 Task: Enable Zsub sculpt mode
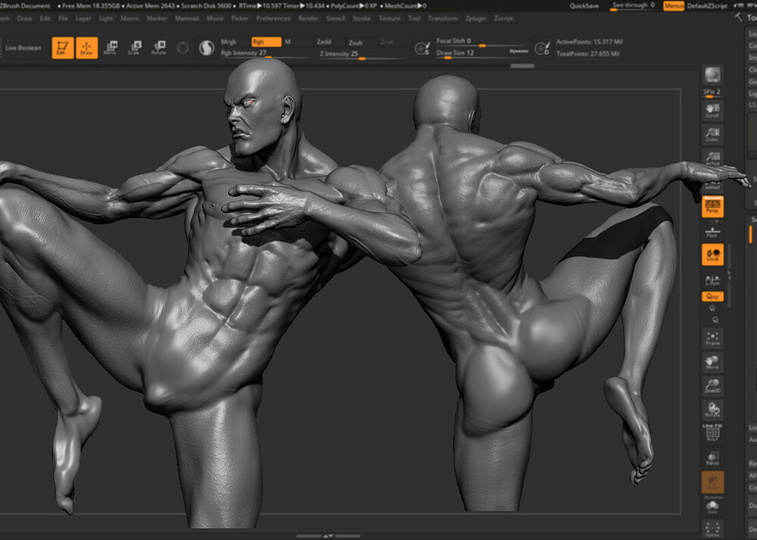point(356,42)
